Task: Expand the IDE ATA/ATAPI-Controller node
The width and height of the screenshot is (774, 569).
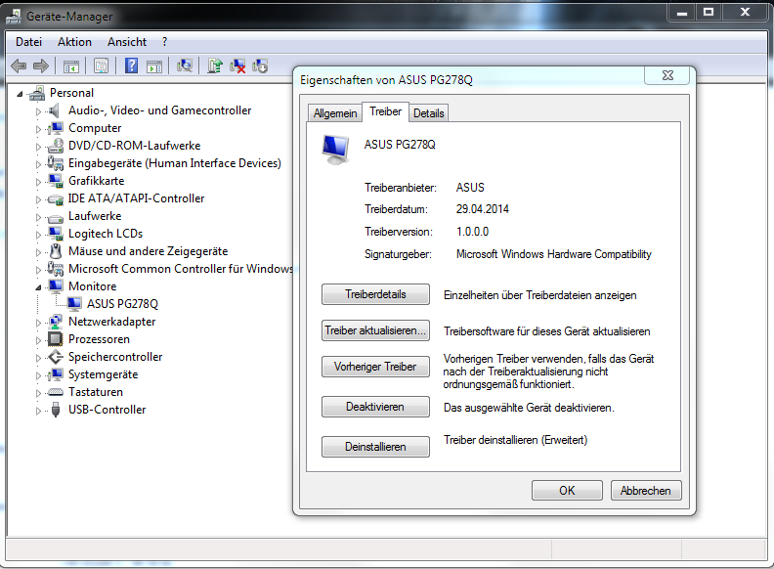Action: tap(38, 199)
